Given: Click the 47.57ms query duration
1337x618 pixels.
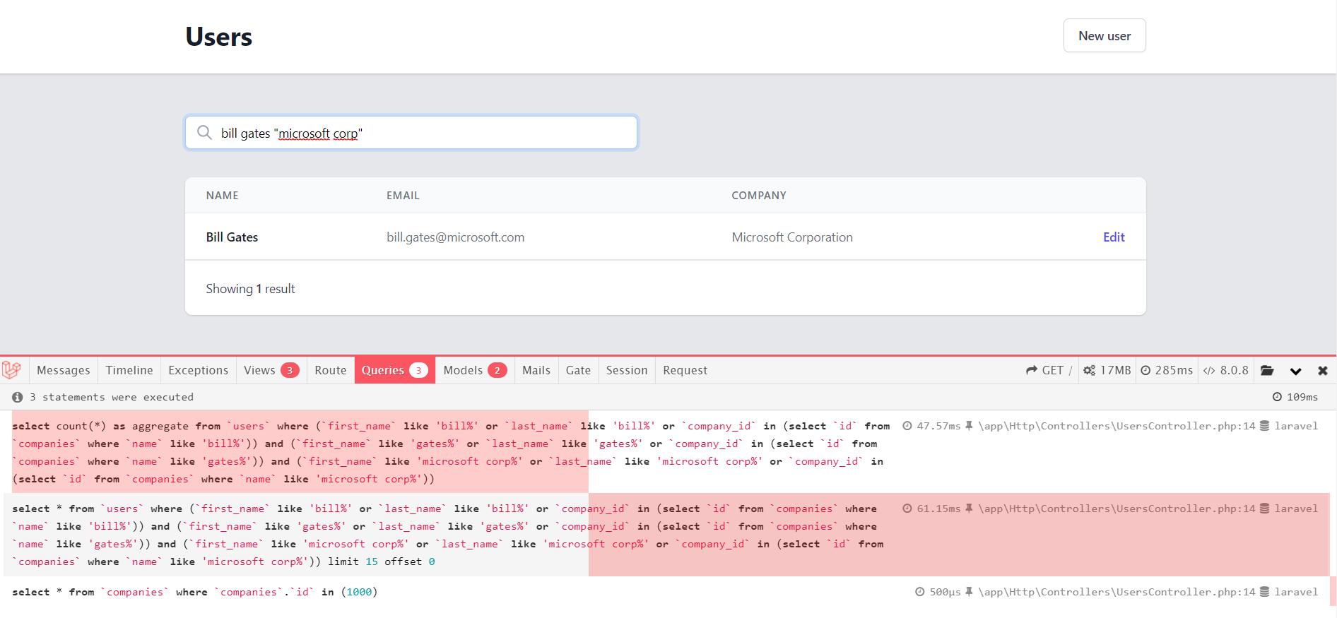Looking at the screenshot, I should point(931,426).
